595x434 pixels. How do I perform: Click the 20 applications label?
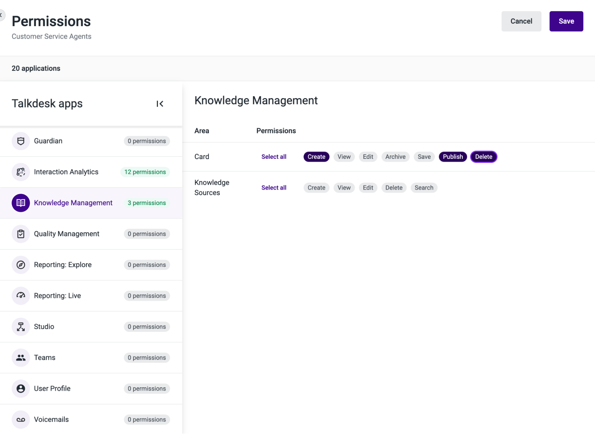coord(36,68)
